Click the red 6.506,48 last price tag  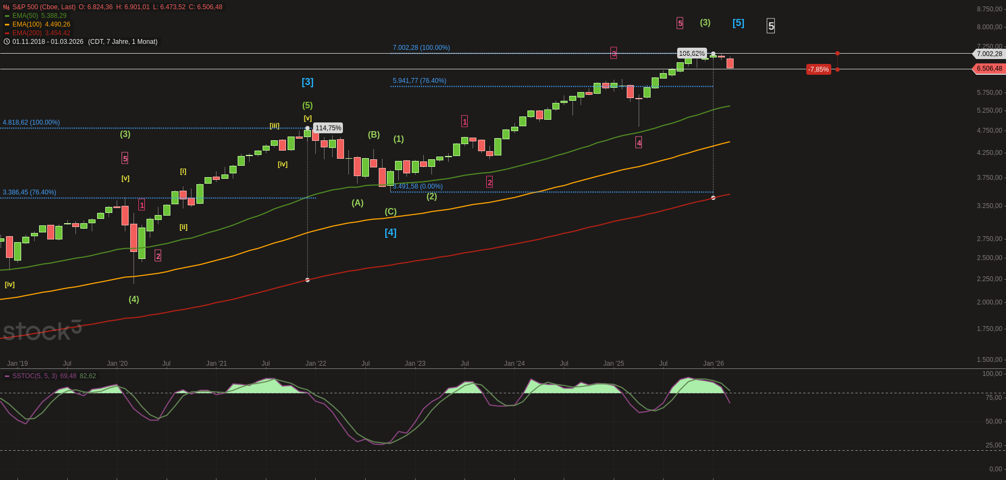pyautogui.click(x=989, y=69)
